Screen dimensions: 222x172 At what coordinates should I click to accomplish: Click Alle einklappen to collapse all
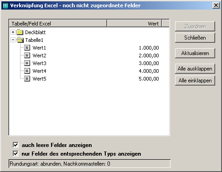[195, 81]
